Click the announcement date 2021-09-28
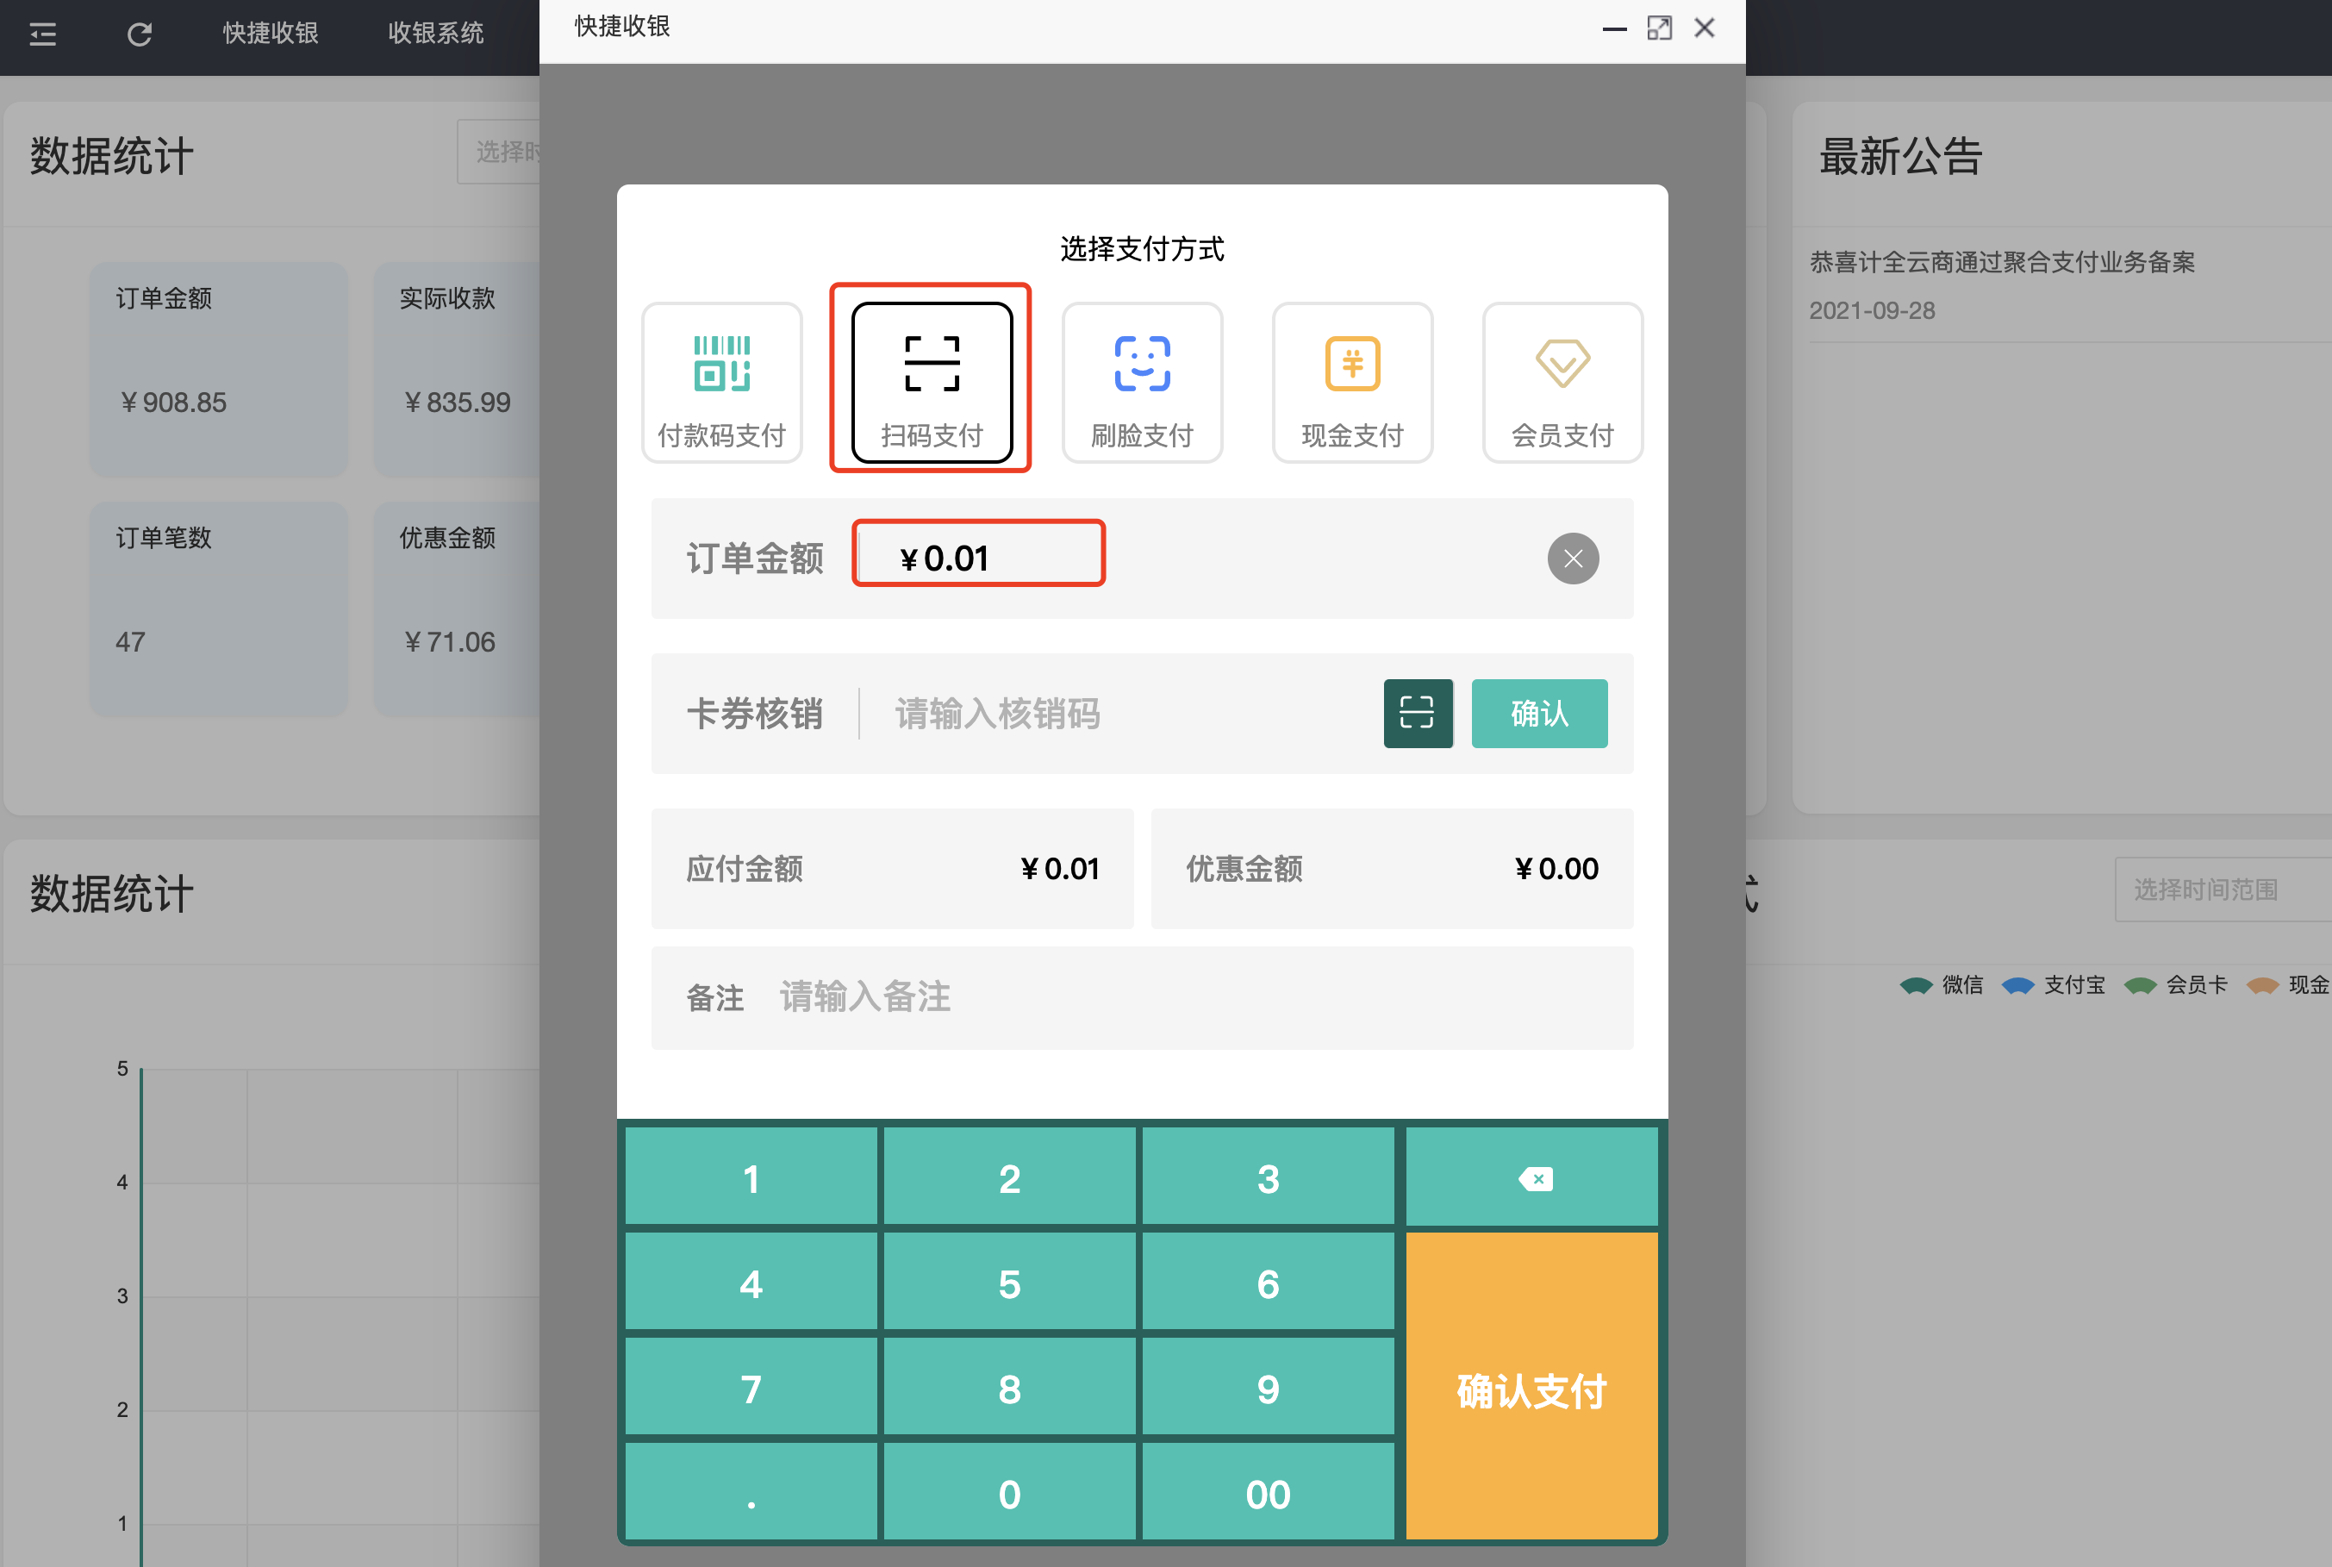This screenshot has width=2332, height=1567. click(1872, 311)
